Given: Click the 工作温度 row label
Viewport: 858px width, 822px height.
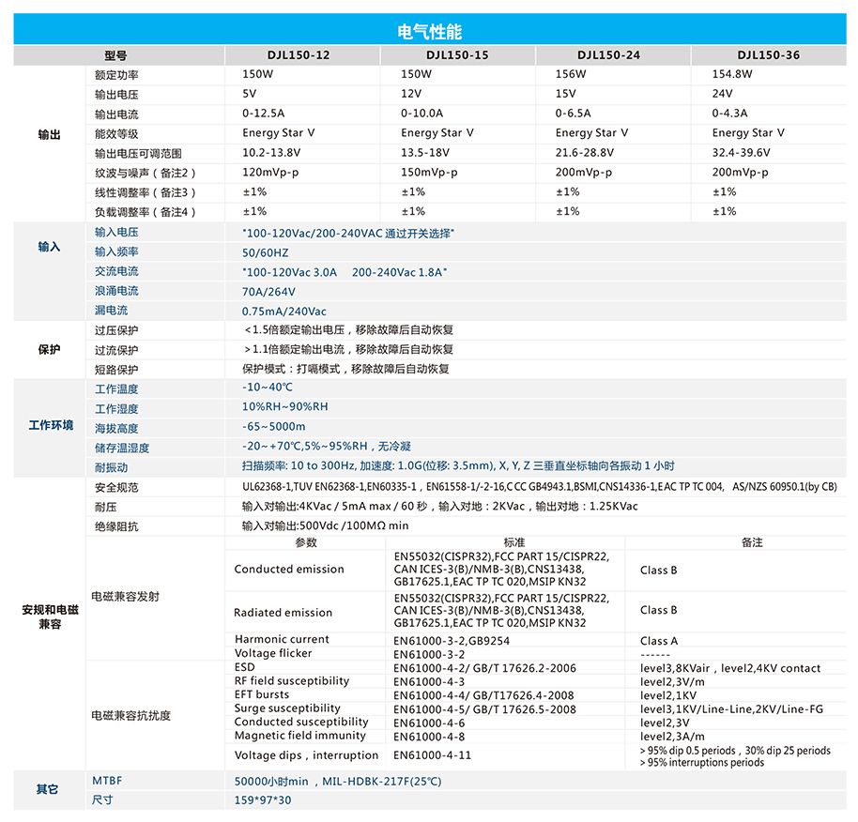Looking at the screenshot, I should click(x=116, y=389).
